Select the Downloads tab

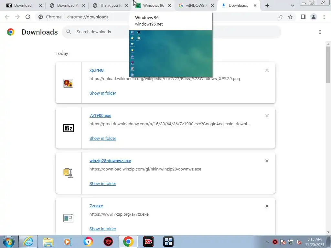pyautogui.click(x=238, y=5)
